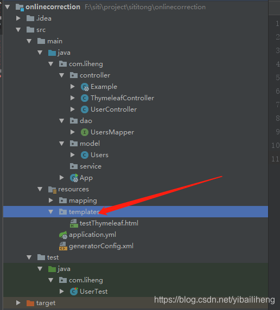Expand the .idea folder arrow

18,18
